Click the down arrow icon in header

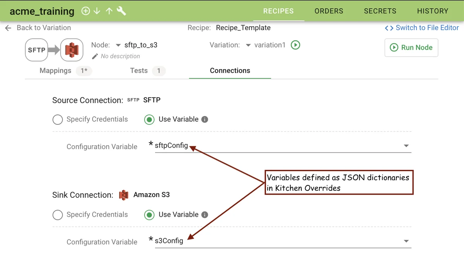[97, 11]
